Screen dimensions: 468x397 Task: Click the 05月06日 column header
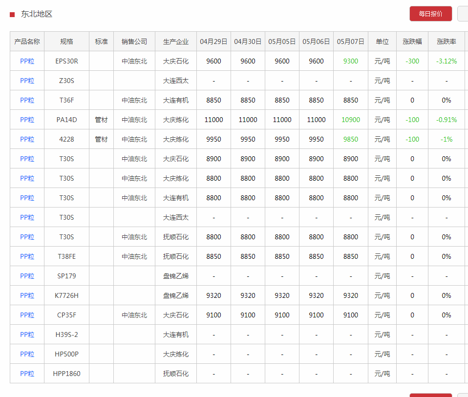317,42
